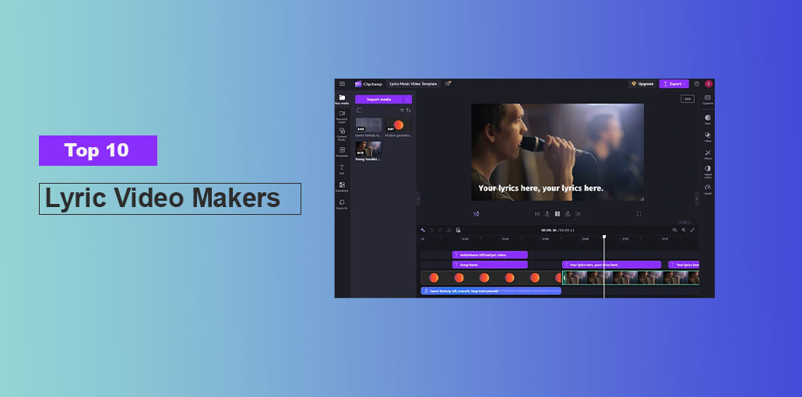802x397 pixels.
Task: Open the Fade panel icon
Action: [x=708, y=119]
